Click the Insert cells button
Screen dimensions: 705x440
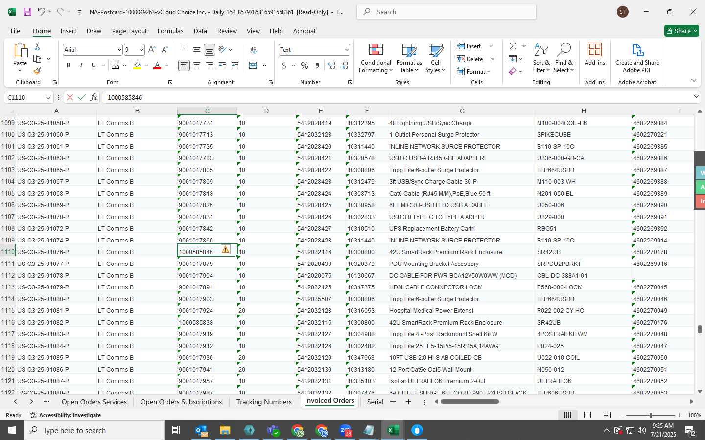point(469,46)
